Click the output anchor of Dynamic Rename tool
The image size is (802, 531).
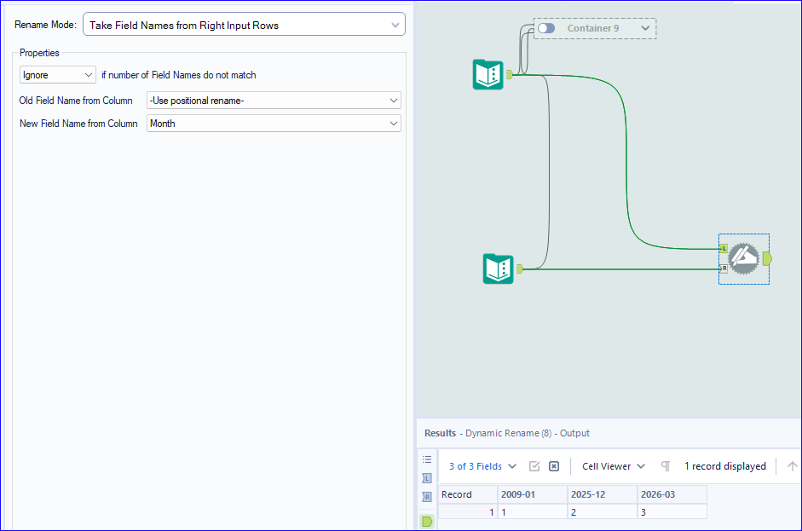(x=767, y=258)
